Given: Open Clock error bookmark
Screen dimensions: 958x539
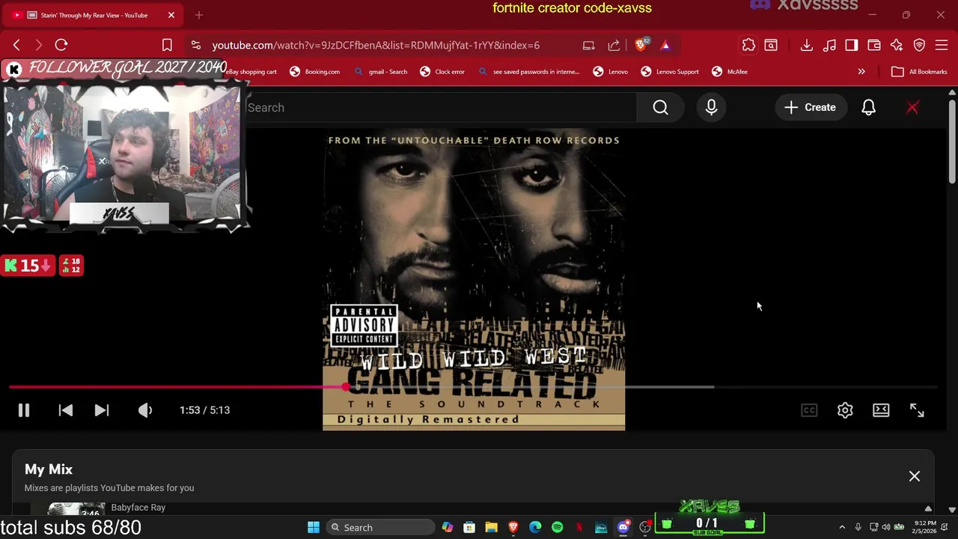Looking at the screenshot, I should (x=442, y=72).
